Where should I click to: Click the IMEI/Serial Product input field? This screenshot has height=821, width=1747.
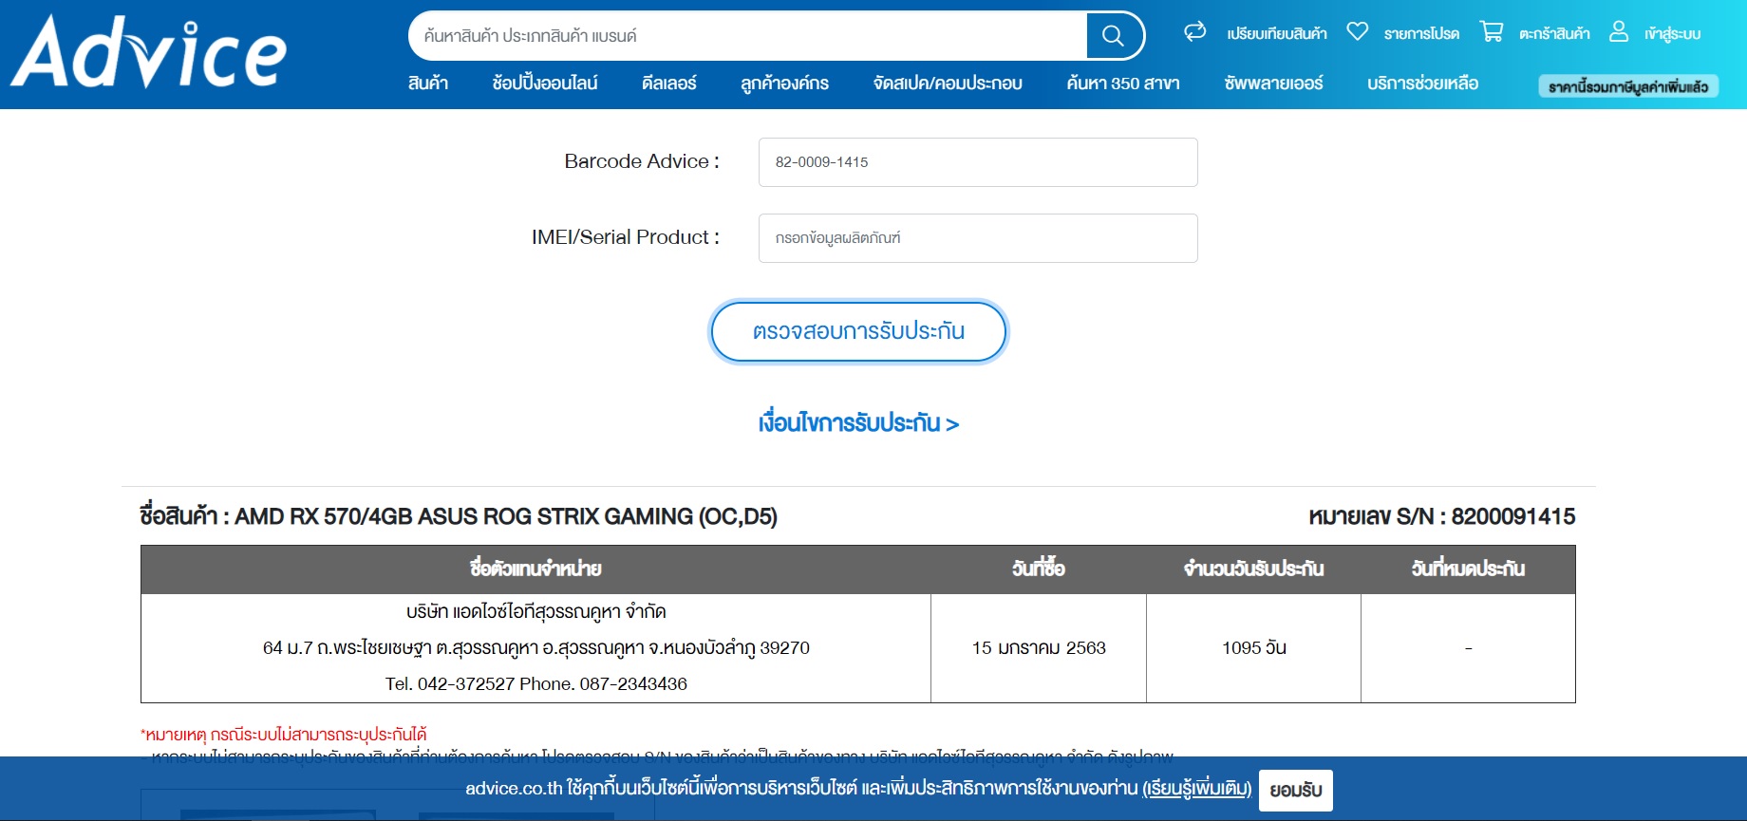[978, 238]
